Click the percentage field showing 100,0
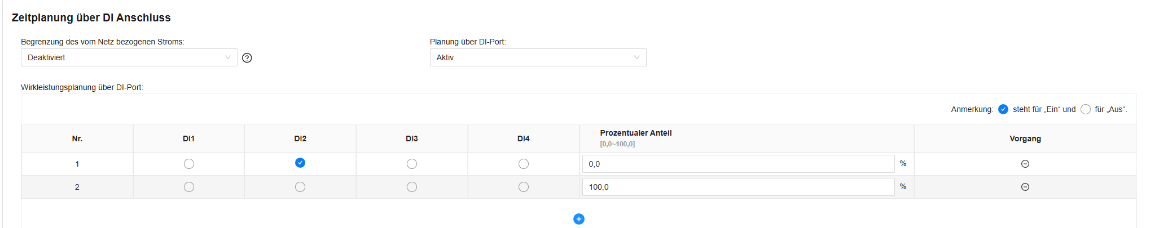Screen dimensions: 1168x228 pyautogui.click(x=738, y=187)
